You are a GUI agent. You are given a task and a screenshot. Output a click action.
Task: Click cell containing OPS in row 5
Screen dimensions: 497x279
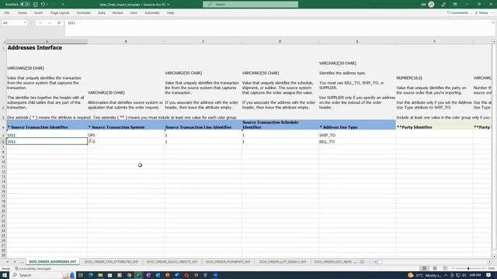(x=126, y=135)
